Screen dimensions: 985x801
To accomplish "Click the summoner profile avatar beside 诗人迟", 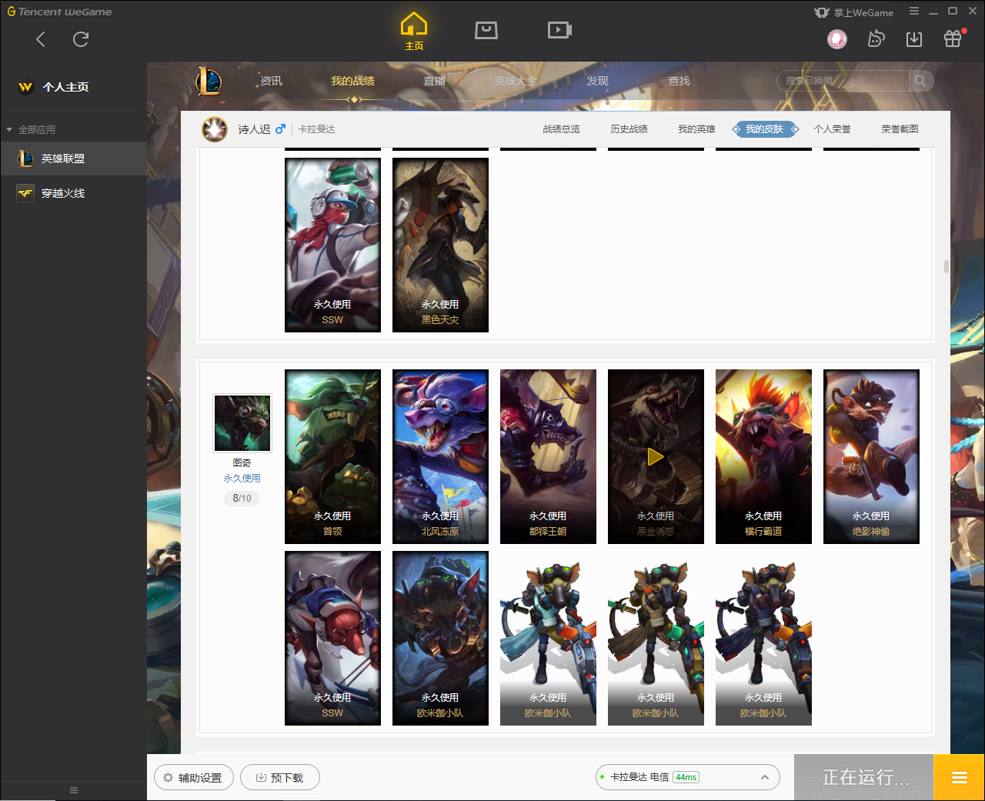I will (x=215, y=129).
